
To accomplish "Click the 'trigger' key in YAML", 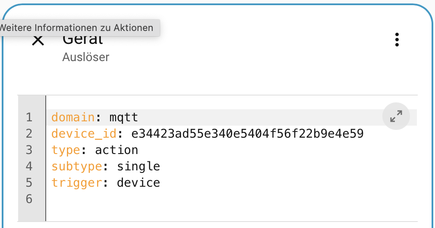I will (76, 183).
